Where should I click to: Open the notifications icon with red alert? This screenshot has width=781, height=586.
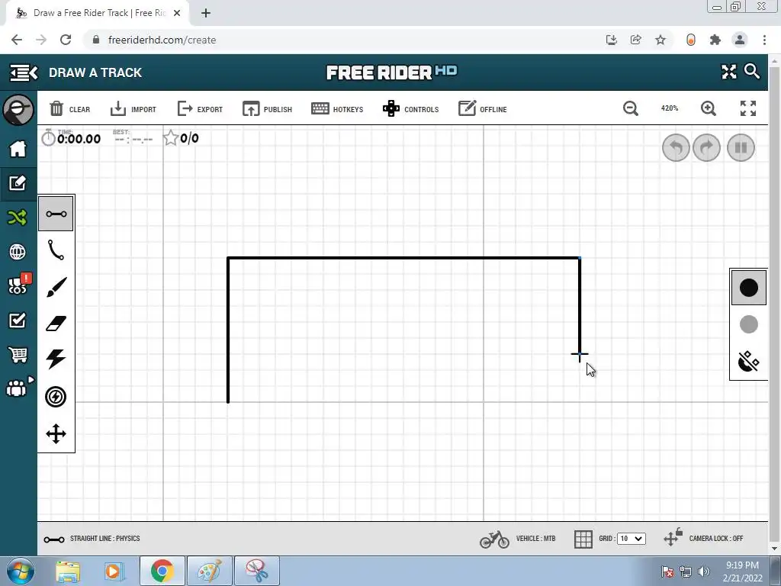point(19,284)
